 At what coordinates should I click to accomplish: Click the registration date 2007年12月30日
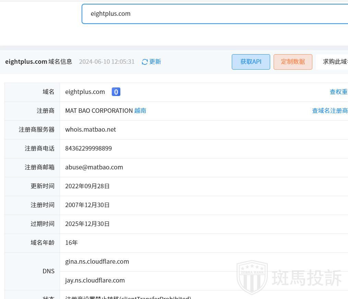(87, 205)
